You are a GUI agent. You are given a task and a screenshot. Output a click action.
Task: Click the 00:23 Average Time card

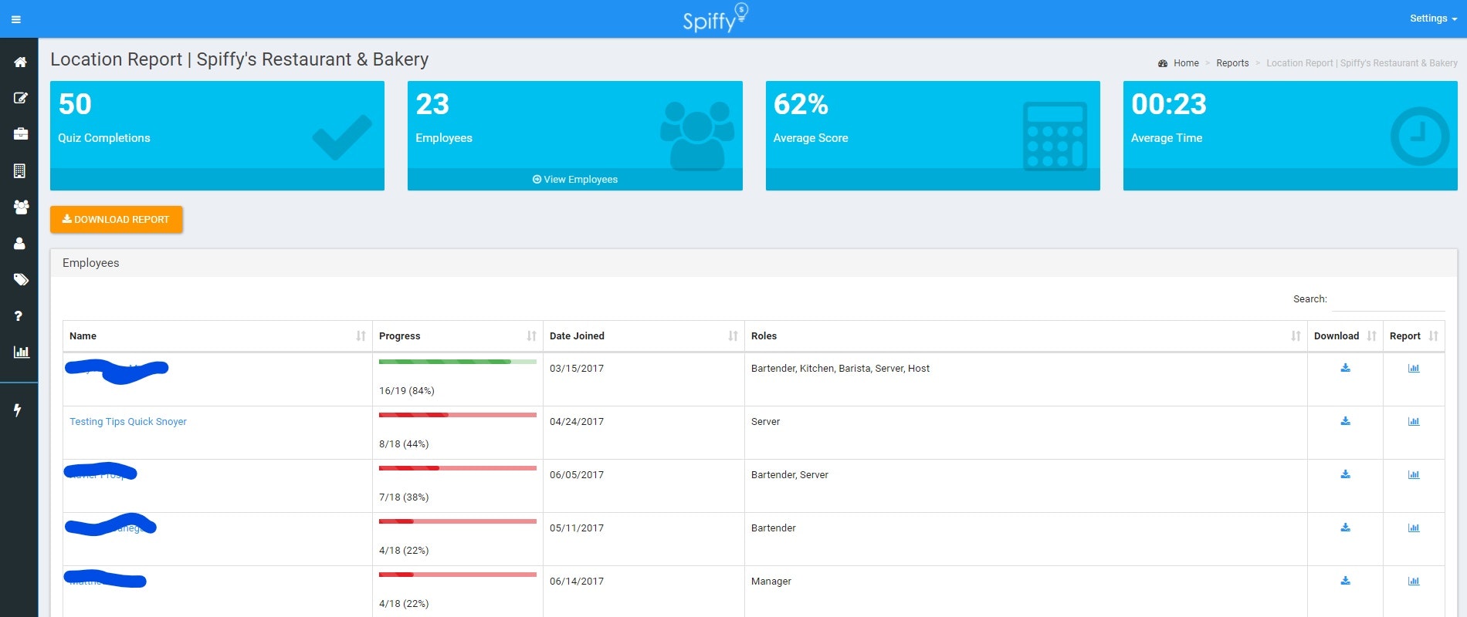1290,136
